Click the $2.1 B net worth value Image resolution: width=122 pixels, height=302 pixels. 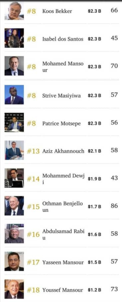pyautogui.click(x=94, y=151)
